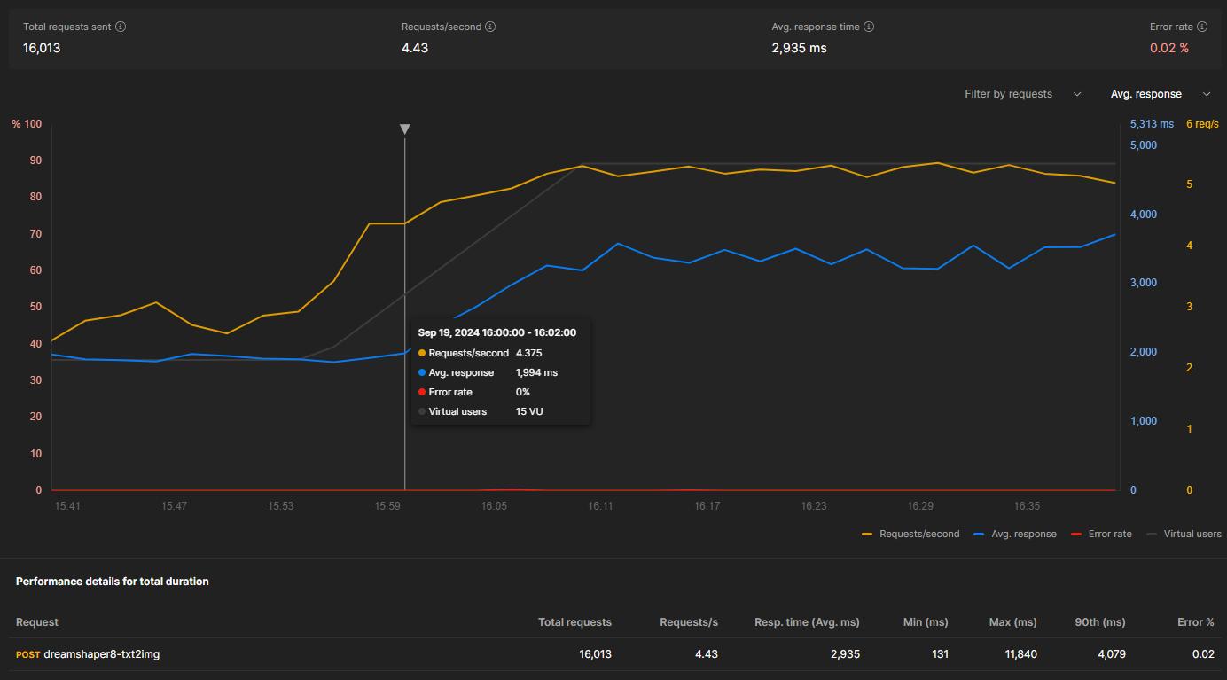Click info icon next to Requests/second
The width and height of the screenshot is (1227, 680).
point(490,27)
